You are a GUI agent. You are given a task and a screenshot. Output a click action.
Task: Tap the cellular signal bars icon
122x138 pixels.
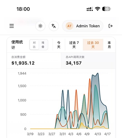pos(90,9)
